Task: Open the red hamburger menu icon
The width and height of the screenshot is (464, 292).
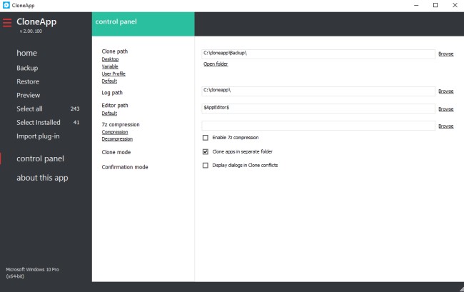Action: 7,22
